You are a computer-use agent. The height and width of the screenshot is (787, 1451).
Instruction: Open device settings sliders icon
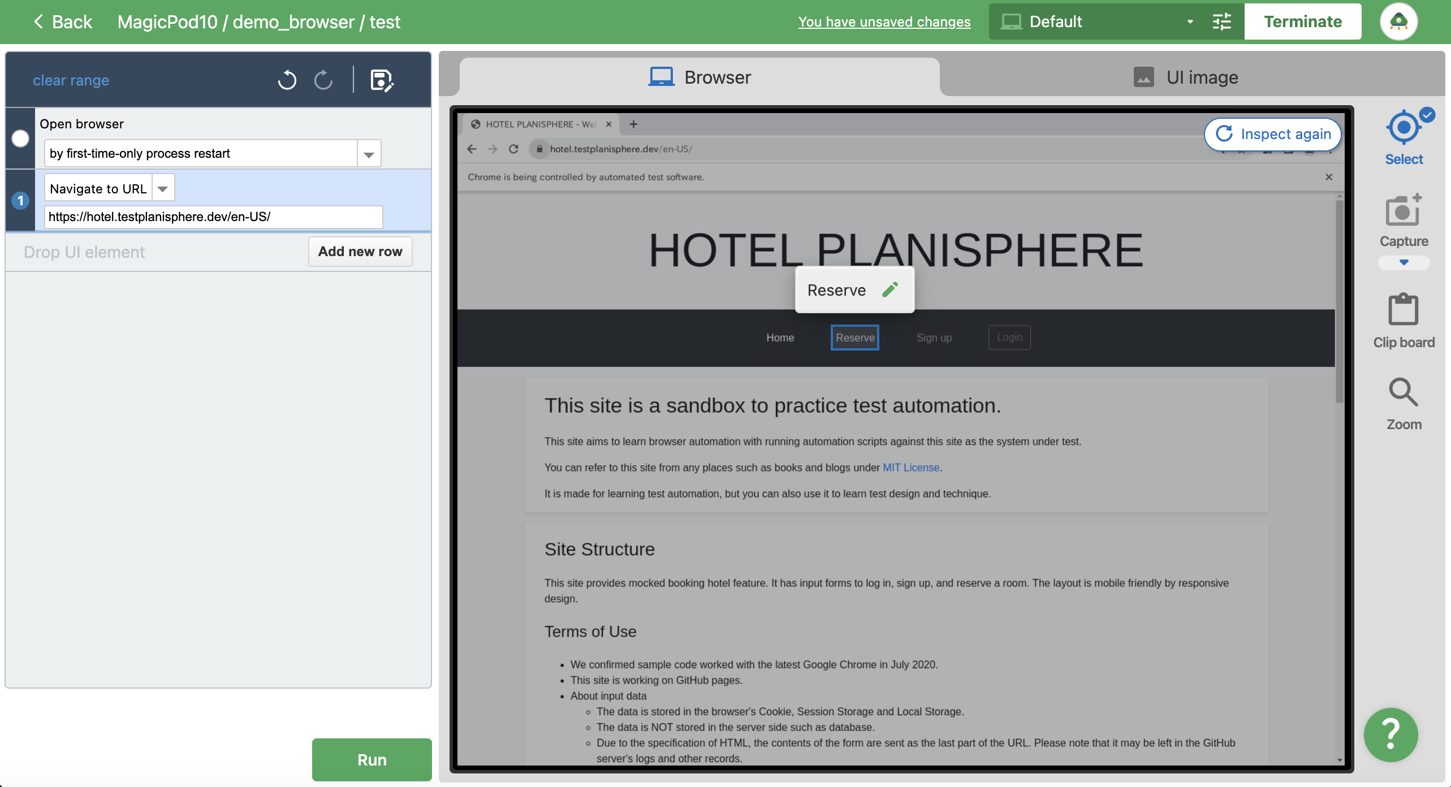1221,22
